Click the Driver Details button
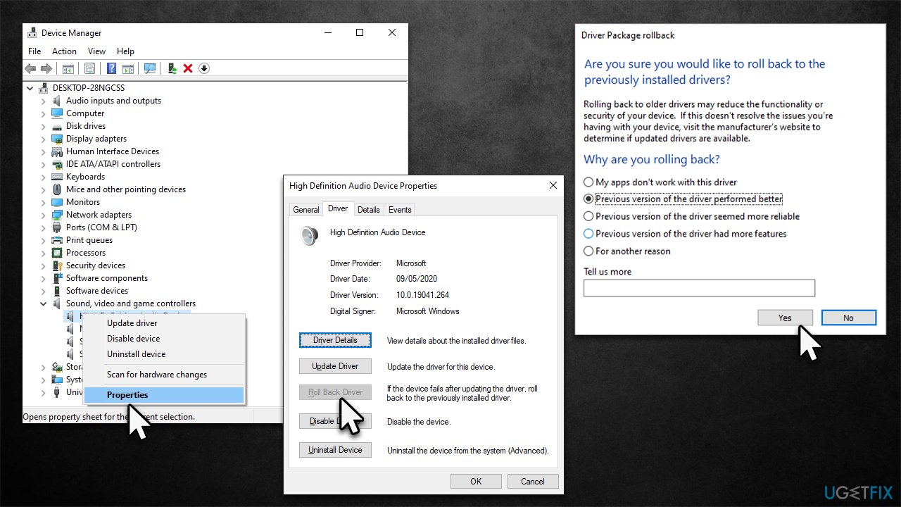This screenshot has width=901, height=507. point(335,340)
